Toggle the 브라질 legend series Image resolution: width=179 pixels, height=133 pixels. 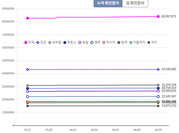pos(55,42)
